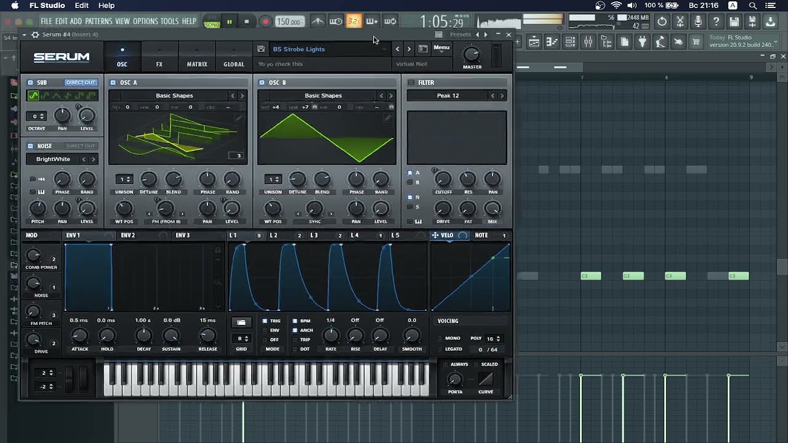Click the LFO folder icon above GRID
The image size is (788, 443).
tap(241, 322)
